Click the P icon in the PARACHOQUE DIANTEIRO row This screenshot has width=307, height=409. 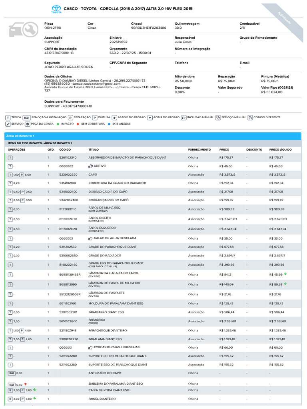pyautogui.click(x=22, y=331)
